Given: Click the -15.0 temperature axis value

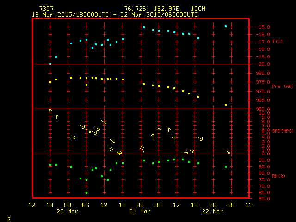Looking at the screenshot, I should 263,27.
